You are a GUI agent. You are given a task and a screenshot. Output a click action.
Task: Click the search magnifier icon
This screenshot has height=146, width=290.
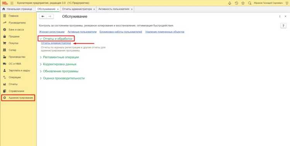click(250, 3)
